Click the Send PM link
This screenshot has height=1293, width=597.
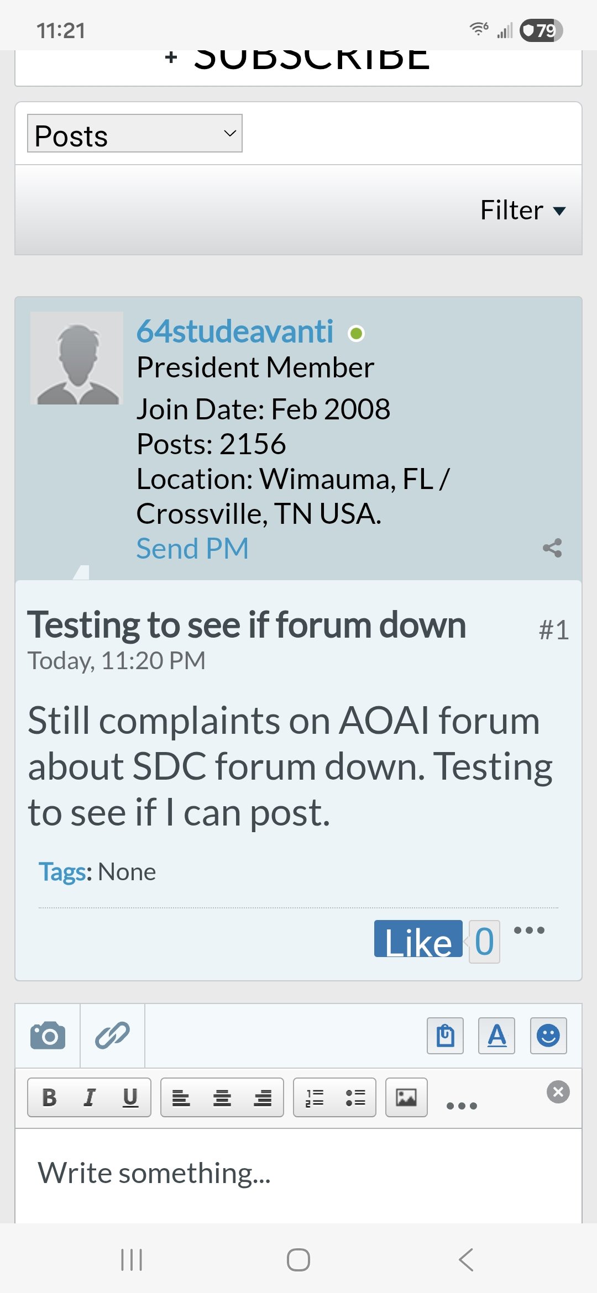tap(192, 549)
